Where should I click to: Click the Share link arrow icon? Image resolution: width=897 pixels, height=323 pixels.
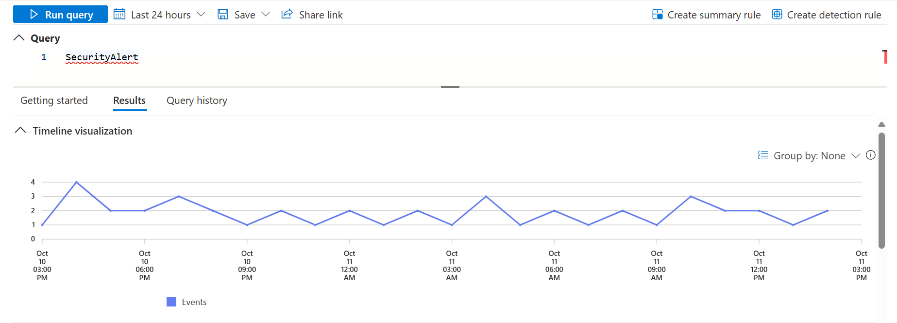pos(287,14)
